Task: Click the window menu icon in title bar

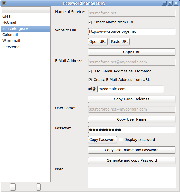Action: pos(4,3)
